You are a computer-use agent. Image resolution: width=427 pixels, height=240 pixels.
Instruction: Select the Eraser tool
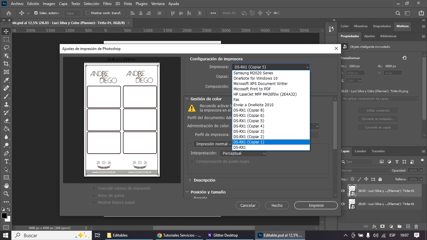(6, 121)
